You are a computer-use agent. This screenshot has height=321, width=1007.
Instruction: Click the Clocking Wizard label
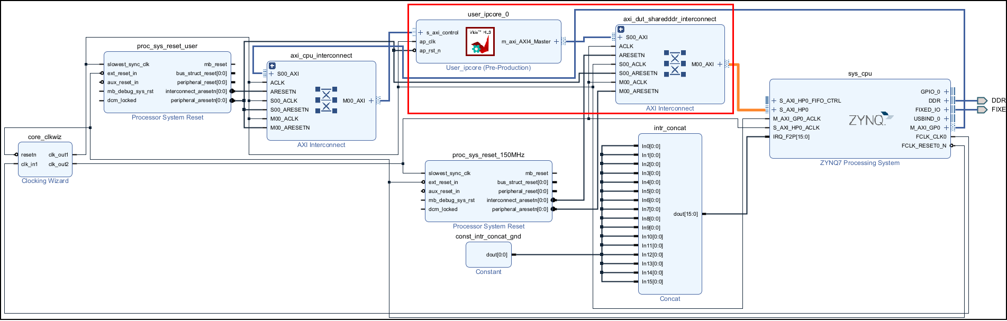point(45,181)
